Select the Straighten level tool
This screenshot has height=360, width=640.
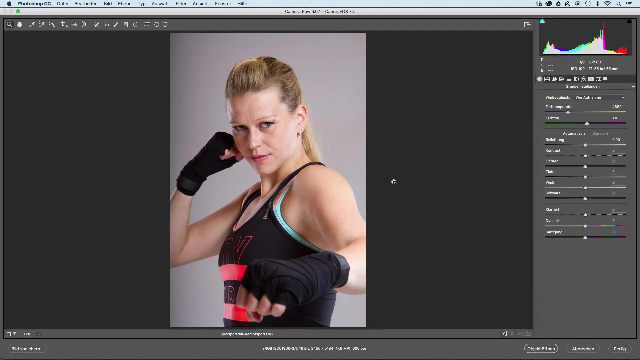(x=74, y=24)
